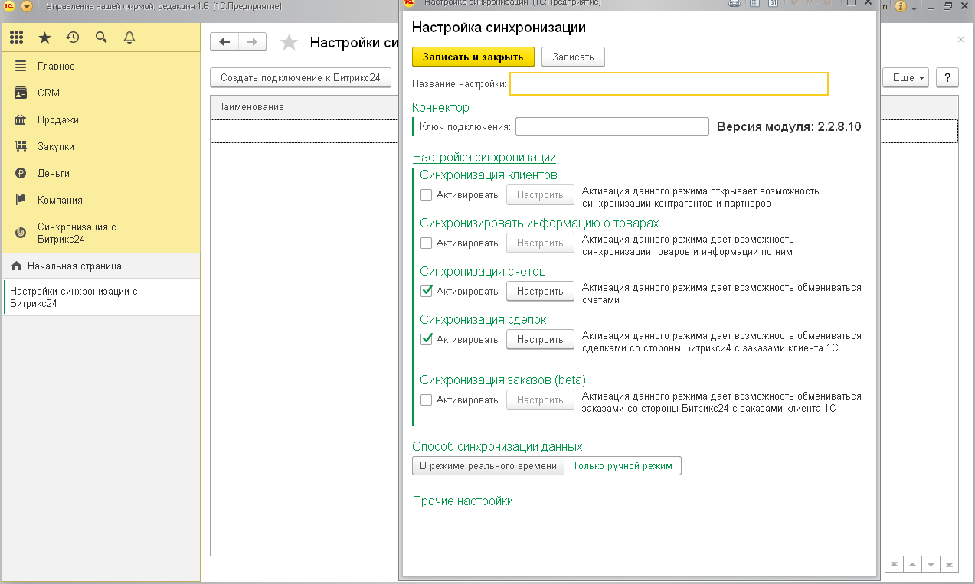Expand the 'Еще' dropdown button
The image size is (975, 584).
coord(908,78)
